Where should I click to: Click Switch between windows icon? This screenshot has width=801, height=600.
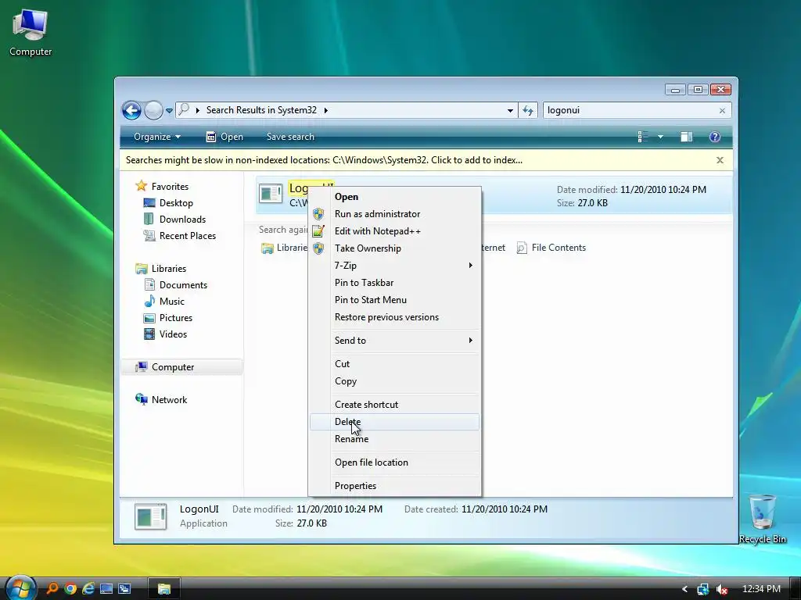point(124,589)
